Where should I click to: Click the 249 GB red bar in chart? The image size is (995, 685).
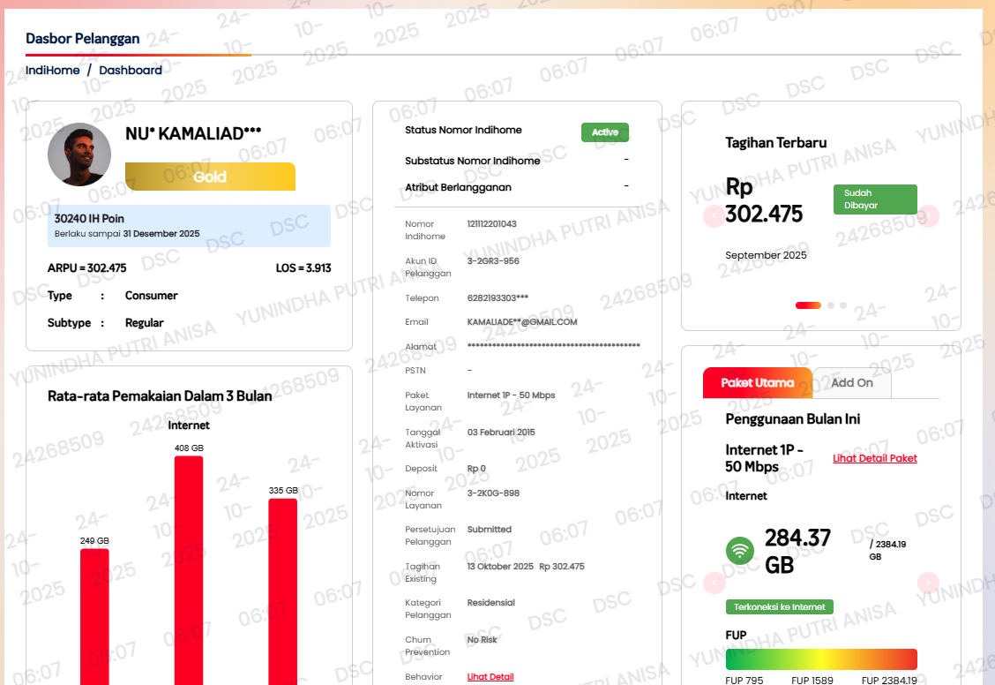[x=94, y=616]
